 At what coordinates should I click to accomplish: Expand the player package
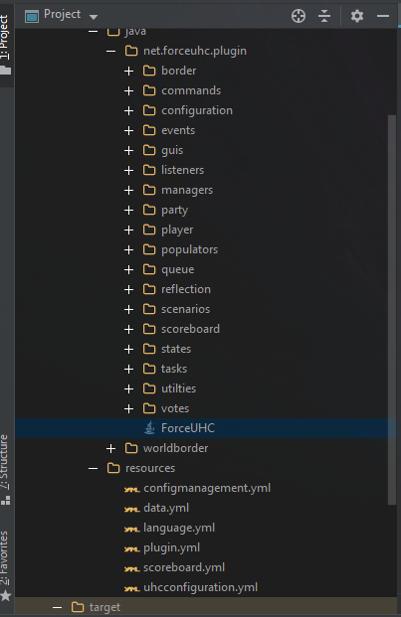(x=128, y=231)
